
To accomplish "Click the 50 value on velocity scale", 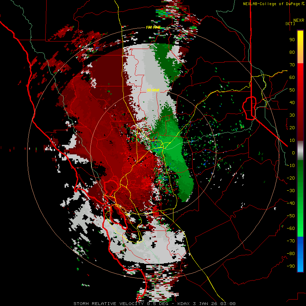I will coord(292,90).
